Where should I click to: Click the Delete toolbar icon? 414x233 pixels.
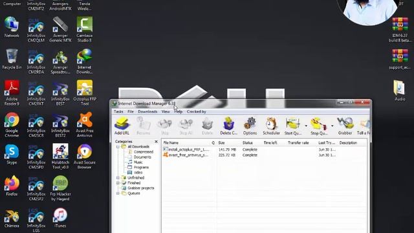click(207, 126)
